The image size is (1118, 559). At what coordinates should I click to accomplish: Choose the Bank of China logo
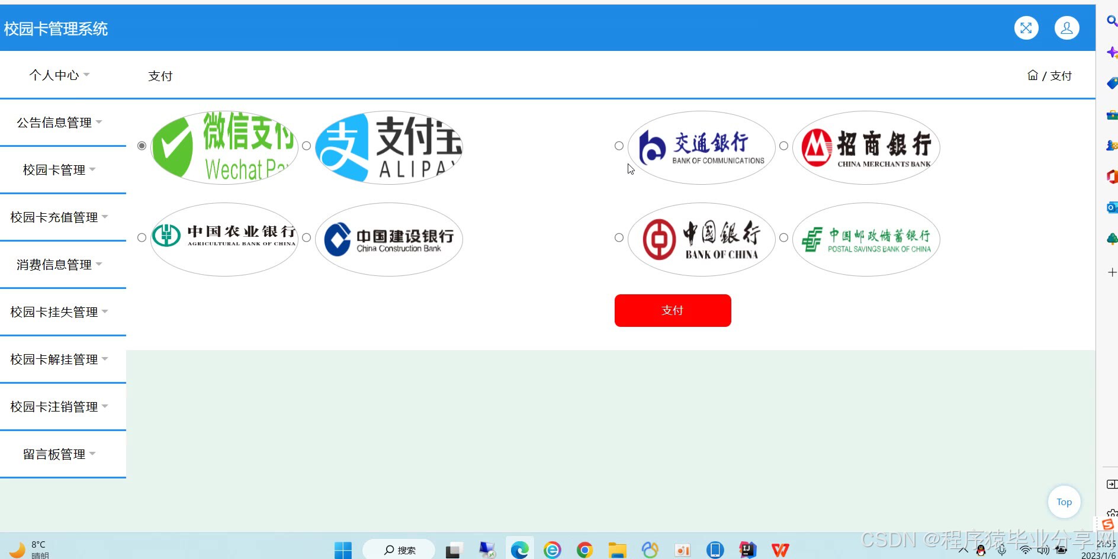(x=702, y=239)
